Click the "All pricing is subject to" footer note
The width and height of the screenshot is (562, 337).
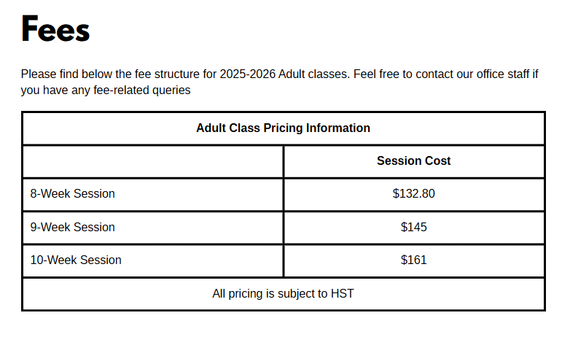click(270, 294)
